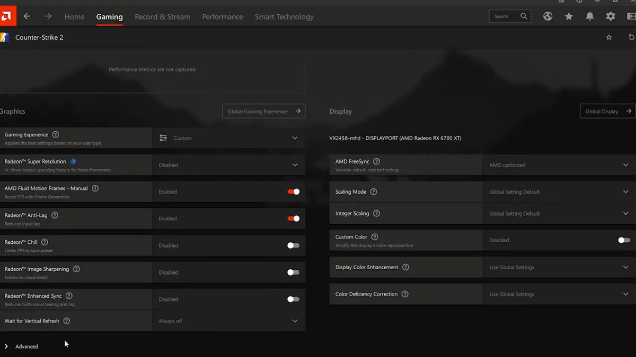Open Radeon Super Resolution dropdown
This screenshot has width=636, height=357.
click(x=228, y=165)
